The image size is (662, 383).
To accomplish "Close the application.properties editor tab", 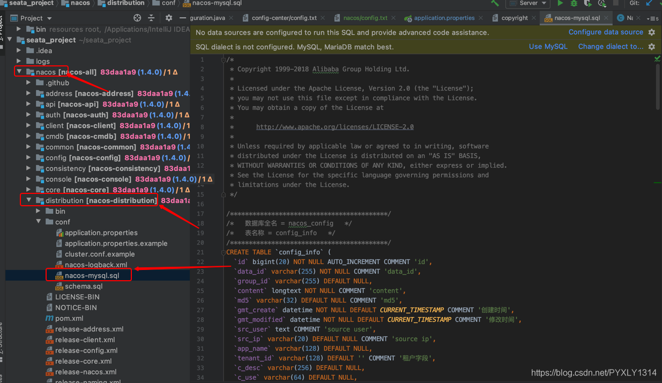I will (x=480, y=18).
